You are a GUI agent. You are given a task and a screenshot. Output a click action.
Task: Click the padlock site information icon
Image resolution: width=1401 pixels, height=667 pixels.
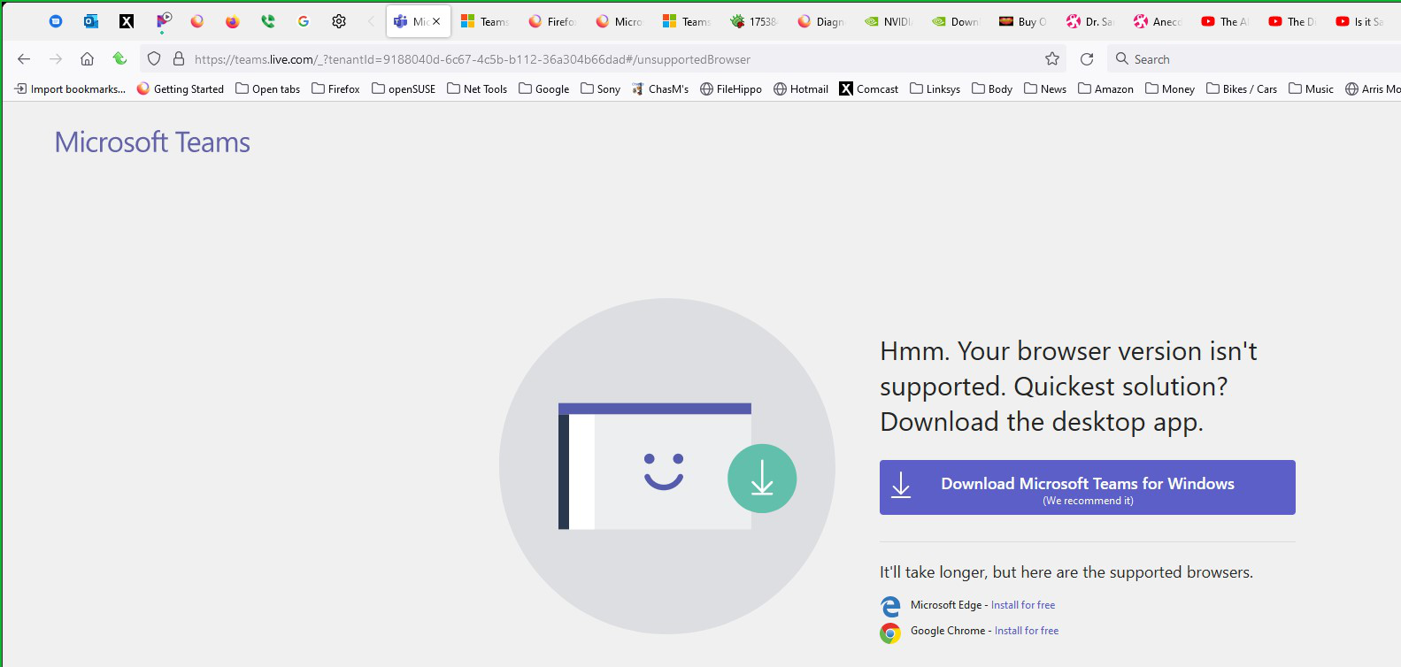(x=178, y=59)
